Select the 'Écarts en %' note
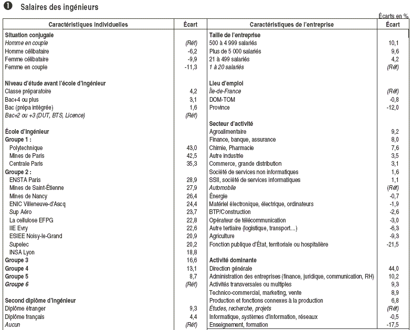 tap(393, 16)
